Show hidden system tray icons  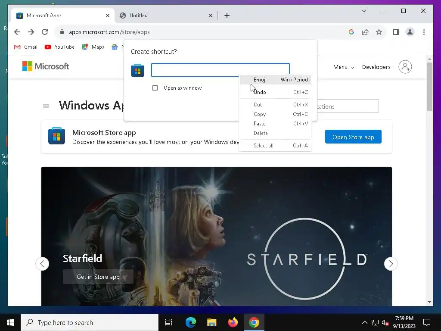[364, 322]
